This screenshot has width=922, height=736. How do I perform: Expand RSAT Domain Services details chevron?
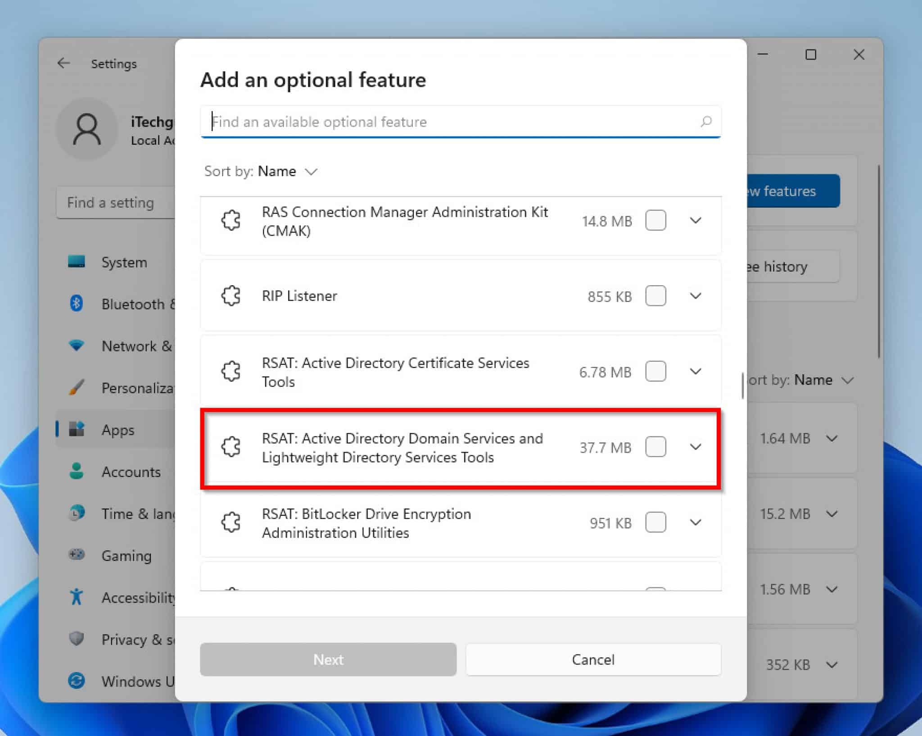tap(696, 447)
